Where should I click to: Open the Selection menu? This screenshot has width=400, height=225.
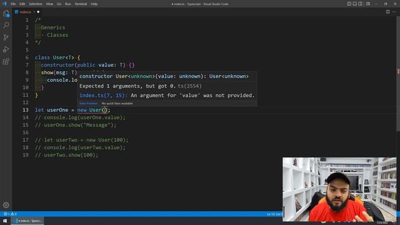(36, 4)
